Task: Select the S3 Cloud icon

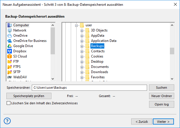Action: pos(9,56)
